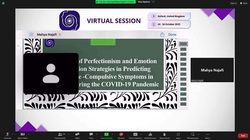Click the red End button
Screen dimensions: 250x140
tap(243, 136)
